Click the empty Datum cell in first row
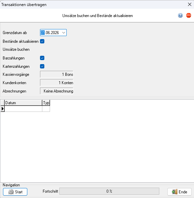This screenshot has height=198, width=194. pyautogui.click(x=23, y=109)
